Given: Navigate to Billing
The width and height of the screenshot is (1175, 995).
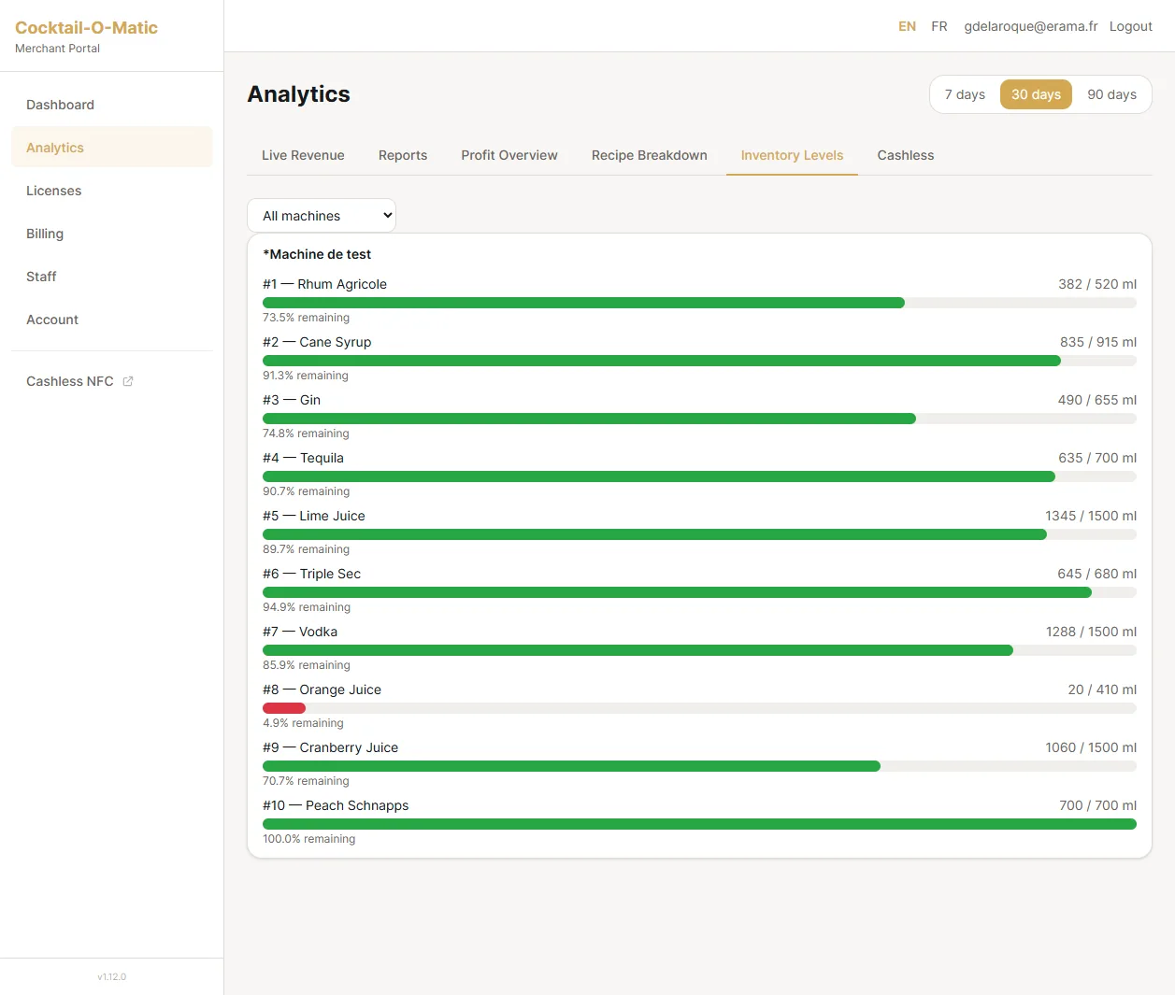Looking at the screenshot, I should click(112, 234).
